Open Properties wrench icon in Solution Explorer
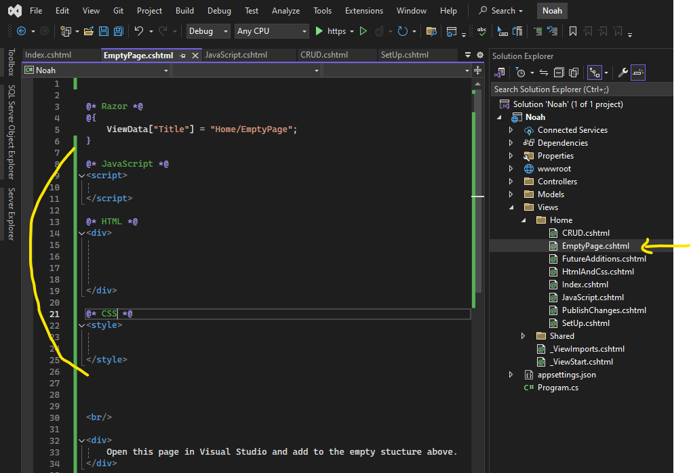The width and height of the screenshot is (691, 473). point(623,73)
